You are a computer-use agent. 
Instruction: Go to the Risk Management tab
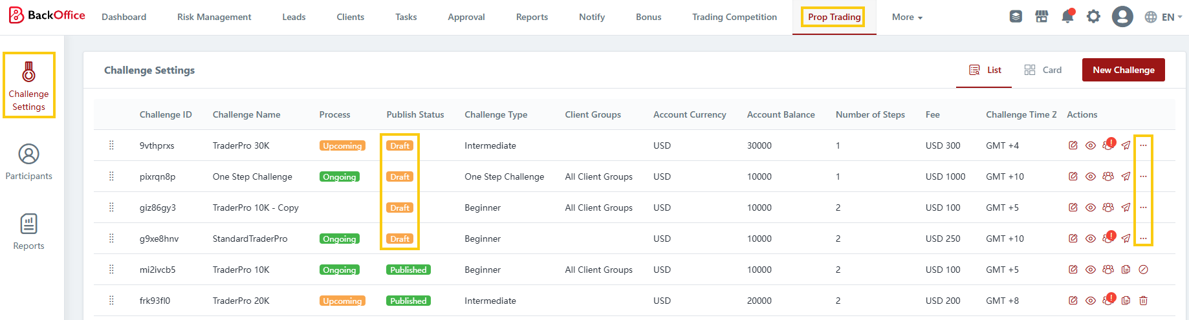214,17
